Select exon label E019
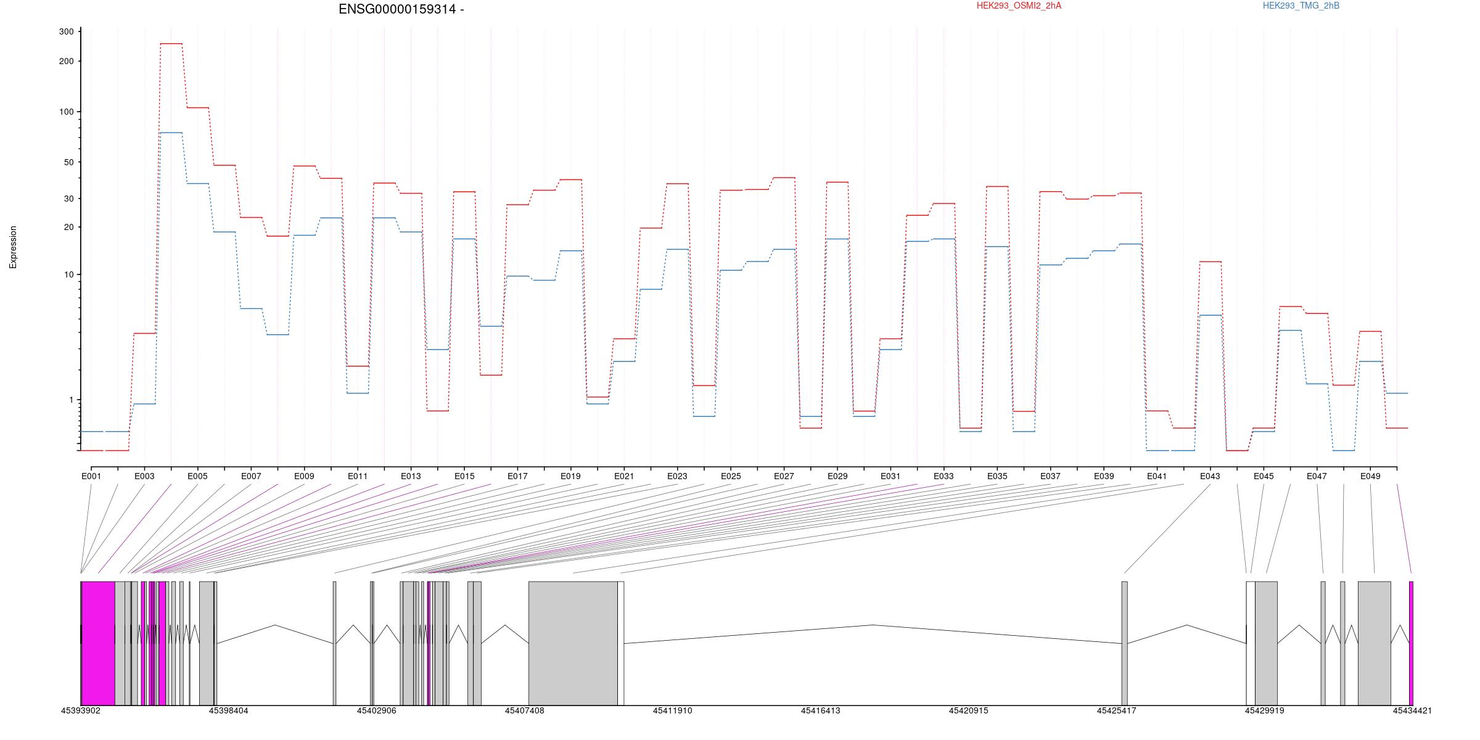 pyautogui.click(x=570, y=476)
